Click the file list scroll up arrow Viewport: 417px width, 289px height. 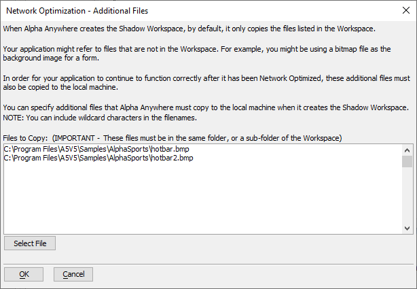pos(407,150)
